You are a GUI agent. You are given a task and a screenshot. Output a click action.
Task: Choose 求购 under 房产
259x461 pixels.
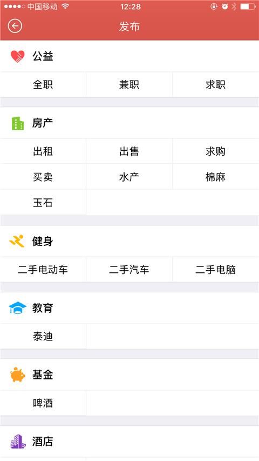[x=216, y=151]
